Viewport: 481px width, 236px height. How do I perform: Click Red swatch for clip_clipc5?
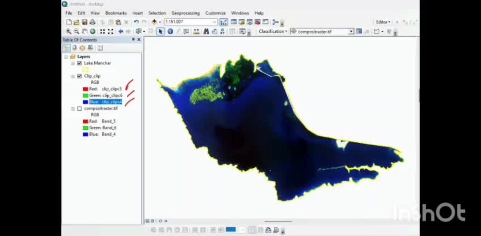(86, 89)
